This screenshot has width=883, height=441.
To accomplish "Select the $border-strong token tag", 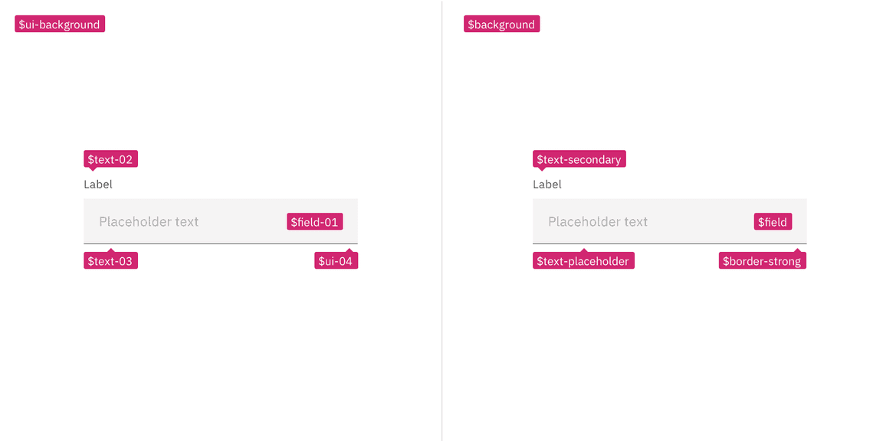I will (762, 260).
